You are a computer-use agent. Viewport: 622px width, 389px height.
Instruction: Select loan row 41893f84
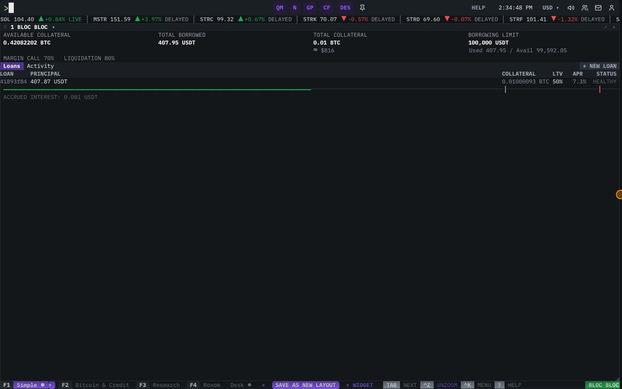point(310,82)
